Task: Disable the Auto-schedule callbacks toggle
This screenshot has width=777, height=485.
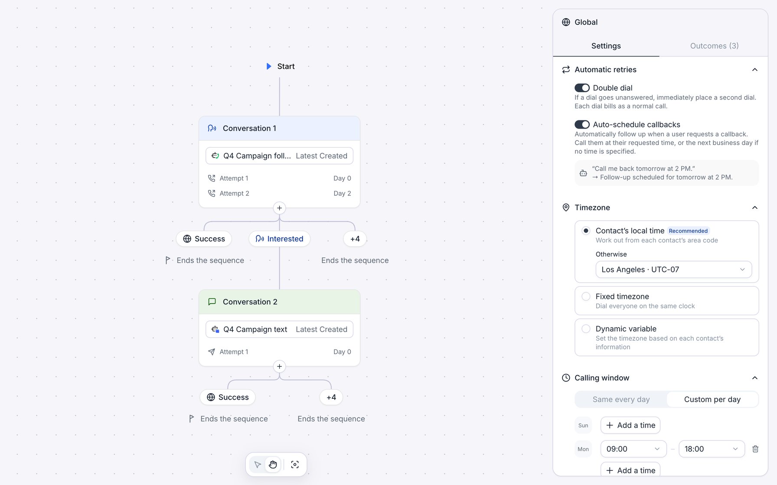Action: [x=582, y=125]
